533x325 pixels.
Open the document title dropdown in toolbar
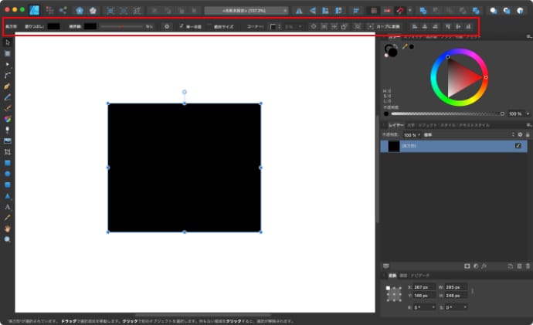click(x=246, y=10)
